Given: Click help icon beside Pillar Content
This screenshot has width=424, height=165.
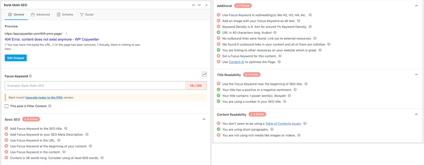Looking at the screenshot, I should point(50,106).
